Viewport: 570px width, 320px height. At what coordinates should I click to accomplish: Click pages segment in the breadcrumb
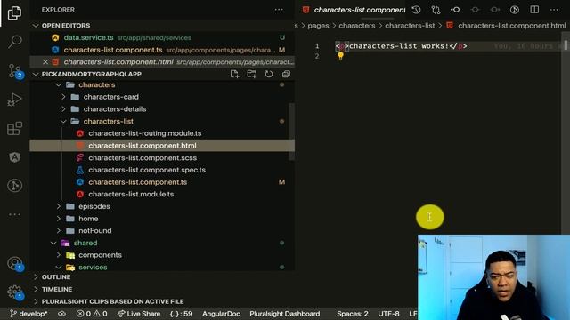point(318,26)
